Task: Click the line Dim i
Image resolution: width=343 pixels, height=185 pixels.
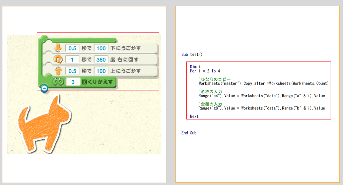Action: [195, 67]
